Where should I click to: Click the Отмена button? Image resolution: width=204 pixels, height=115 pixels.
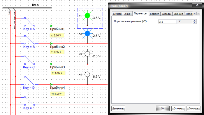tap(178, 108)
